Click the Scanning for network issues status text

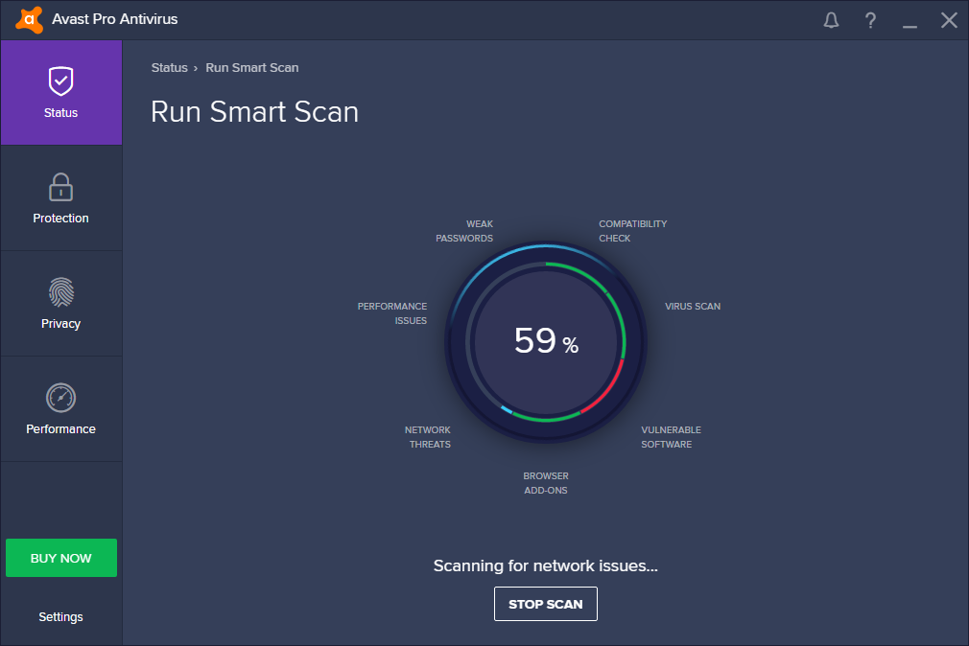pos(546,565)
